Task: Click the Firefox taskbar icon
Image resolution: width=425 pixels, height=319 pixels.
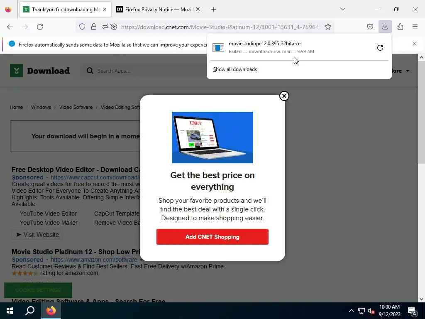Action: (x=51, y=311)
